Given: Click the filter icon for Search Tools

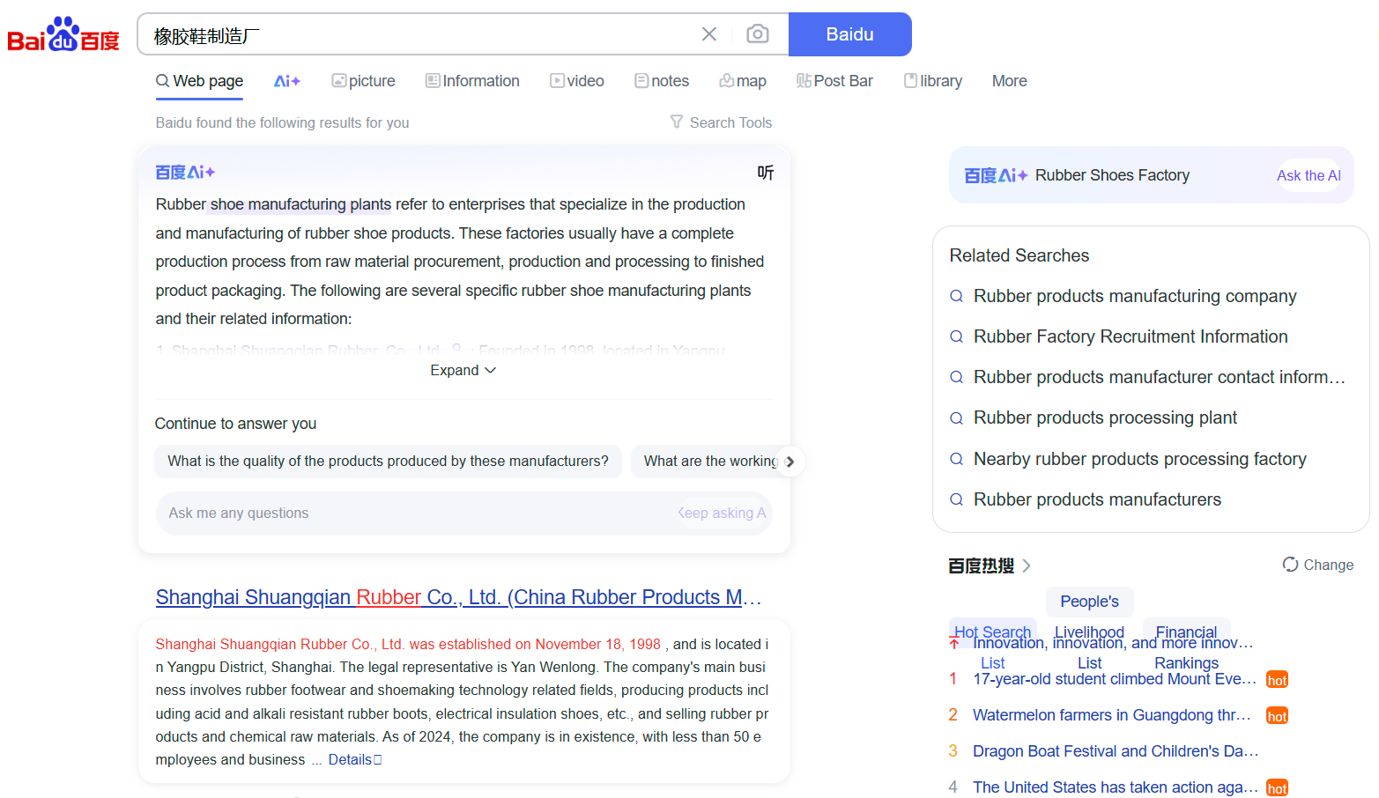Looking at the screenshot, I should point(676,122).
